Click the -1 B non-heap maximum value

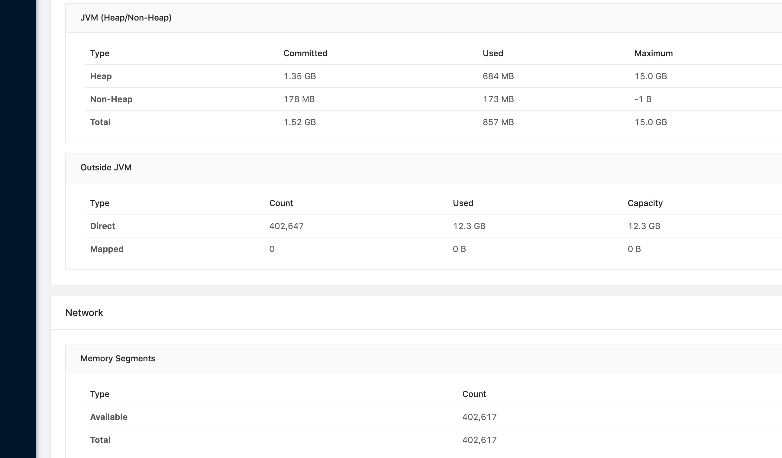point(643,99)
